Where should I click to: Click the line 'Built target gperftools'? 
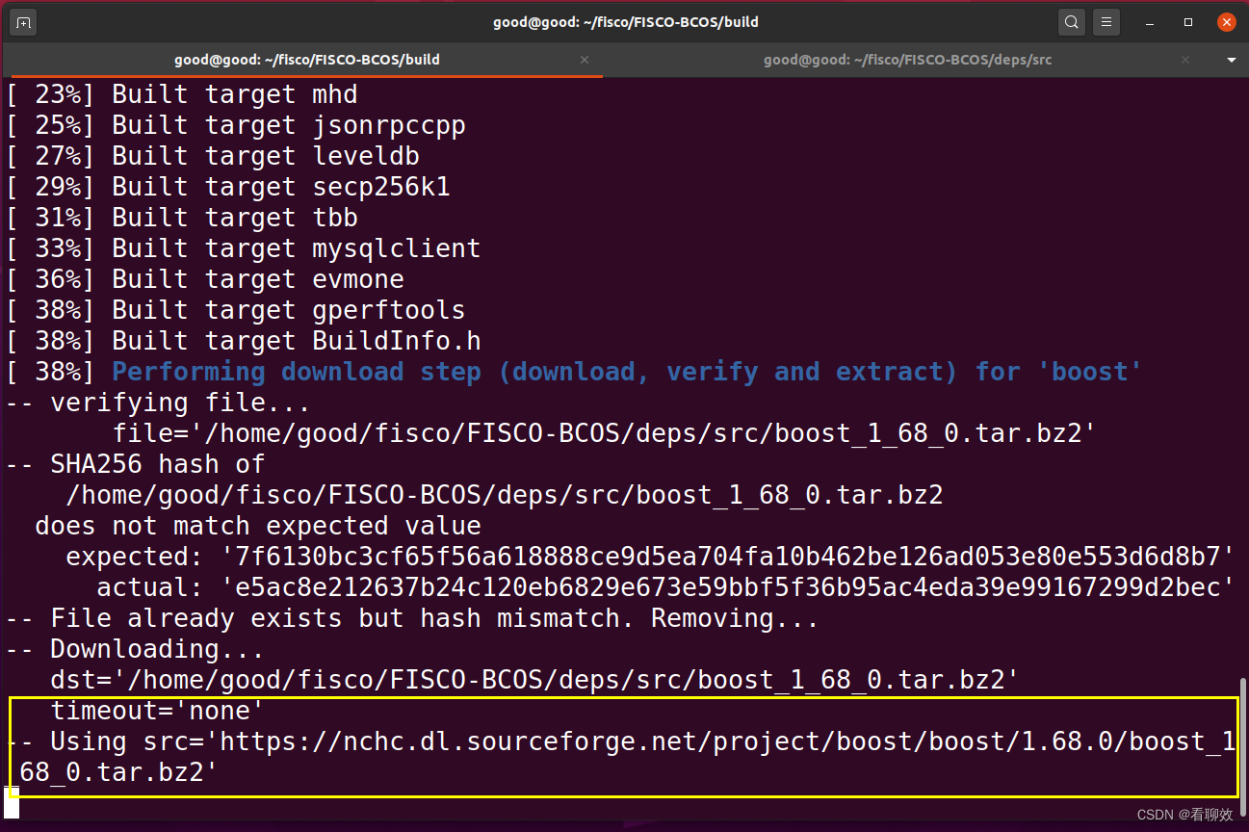pos(236,310)
